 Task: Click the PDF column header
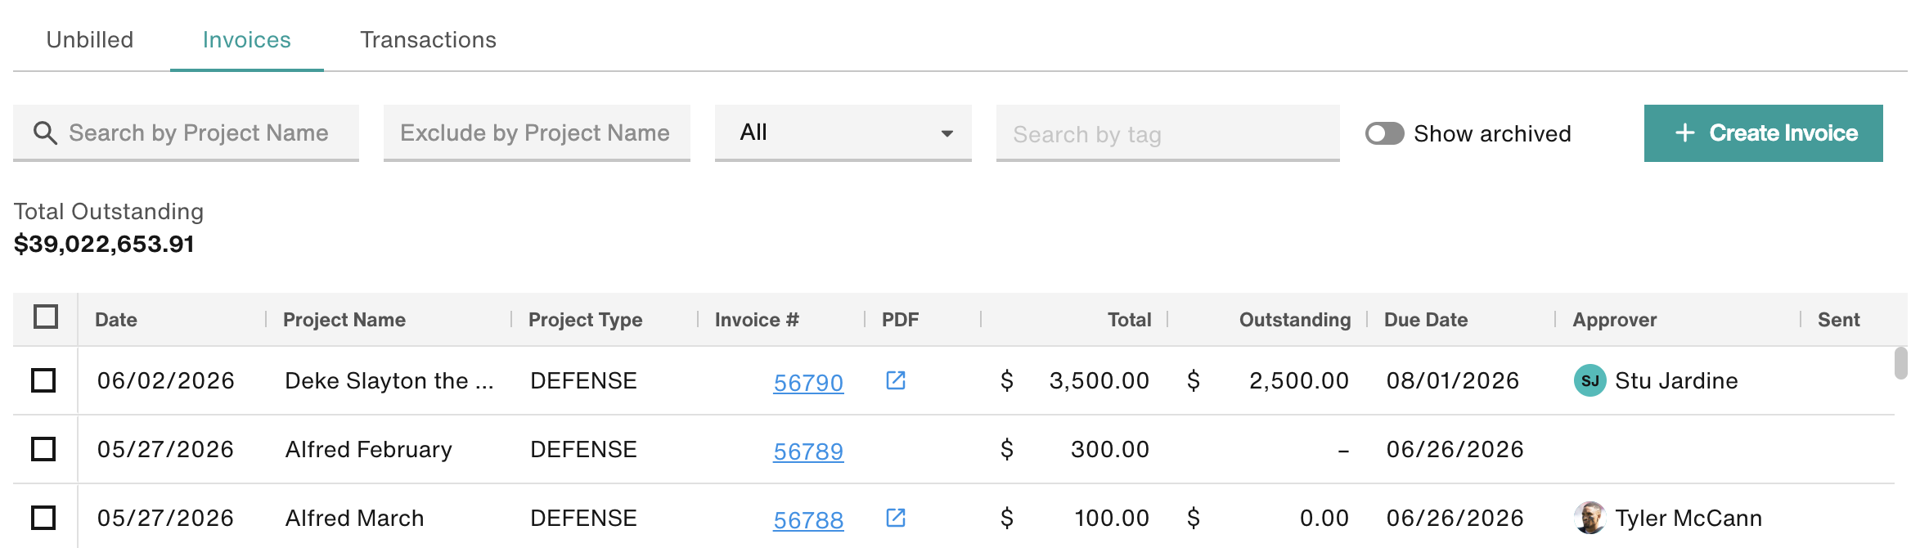(x=900, y=320)
